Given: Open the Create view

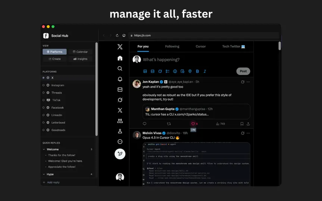Looking at the screenshot, I should pyautogui.click(x=55, y=59).
